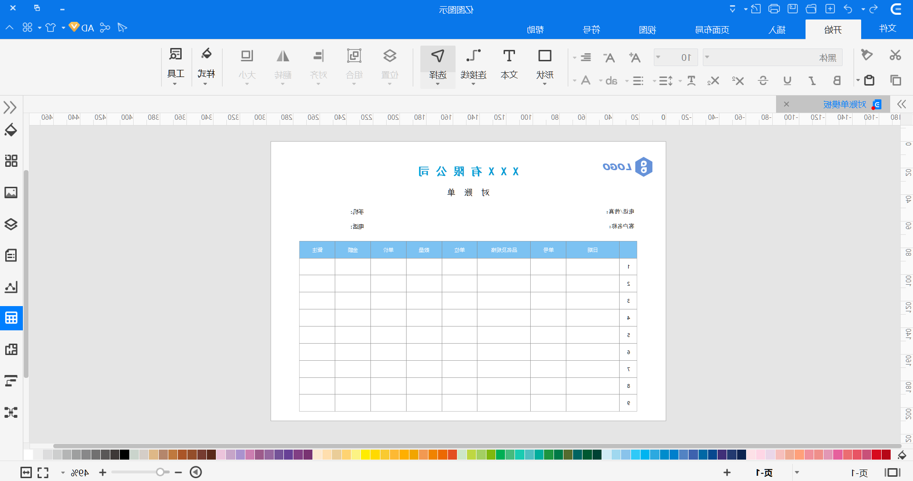913x481 pixels.
Task: Save document with floppy disk icon
Action: (793, 9)
